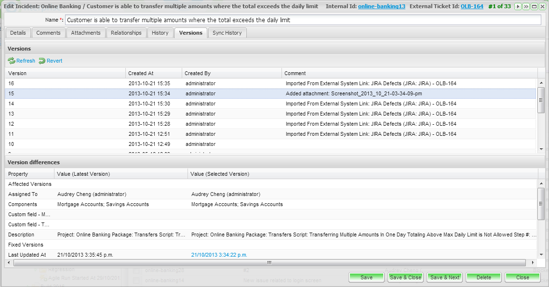Switch to the Details tab
This screenshot has width=549, height=287.
(x=18, y=33)
